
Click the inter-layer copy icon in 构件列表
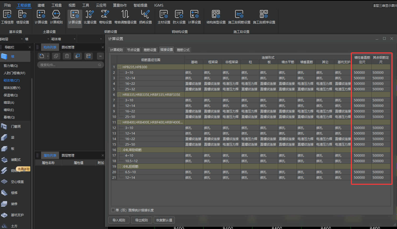tap(78, 56)
